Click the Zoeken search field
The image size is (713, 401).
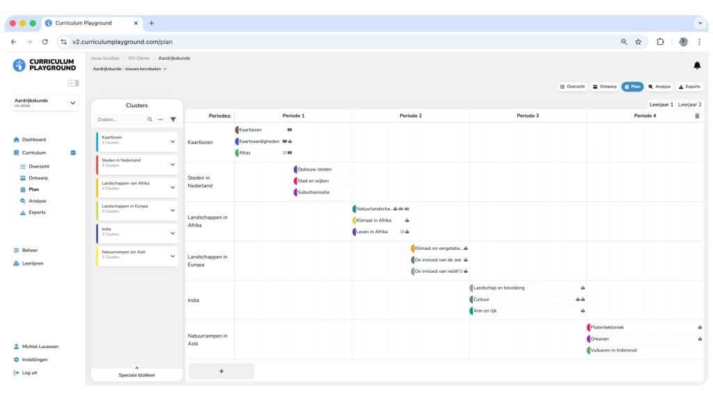(120, 120)
